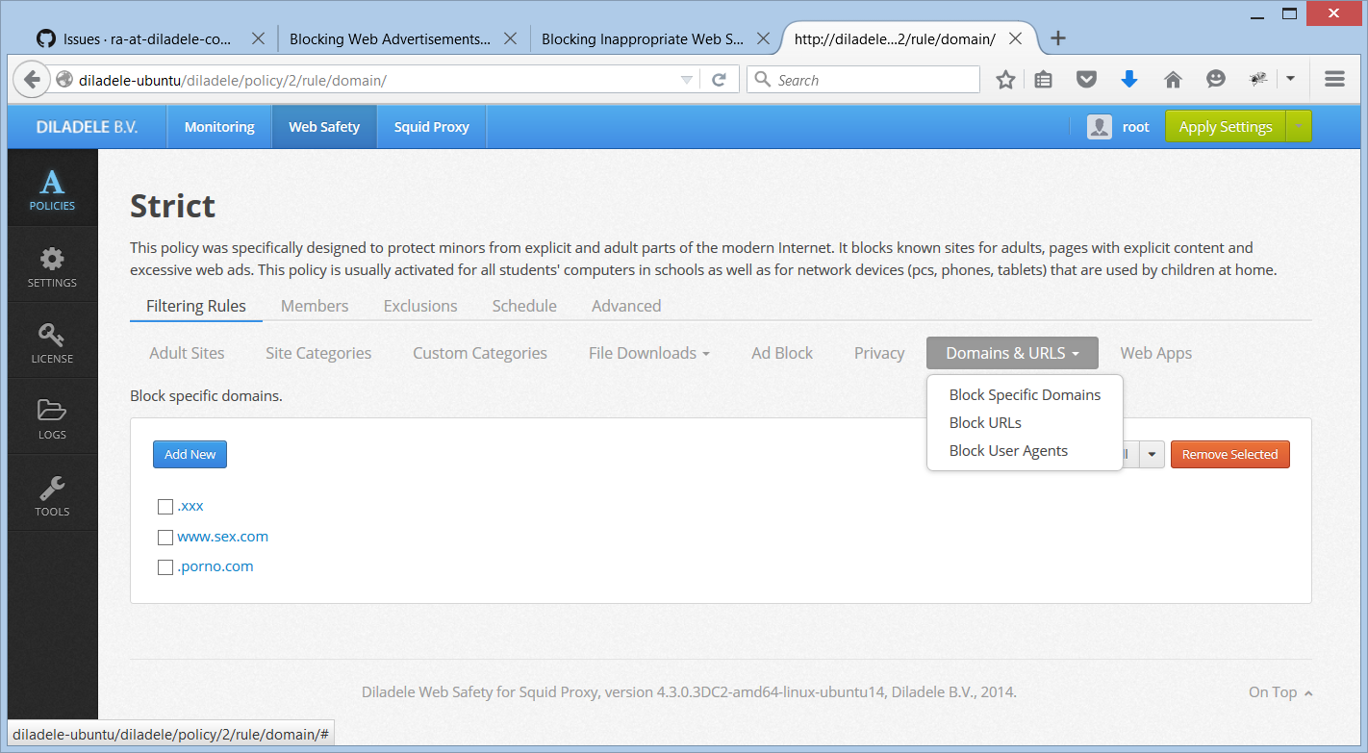Open the .xxx domain link
This screenshot has width=1368, height=753.
coord(190,507)
